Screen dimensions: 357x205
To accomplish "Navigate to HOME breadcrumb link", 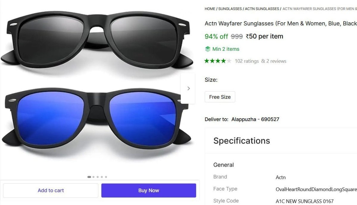I will [210, 9].
